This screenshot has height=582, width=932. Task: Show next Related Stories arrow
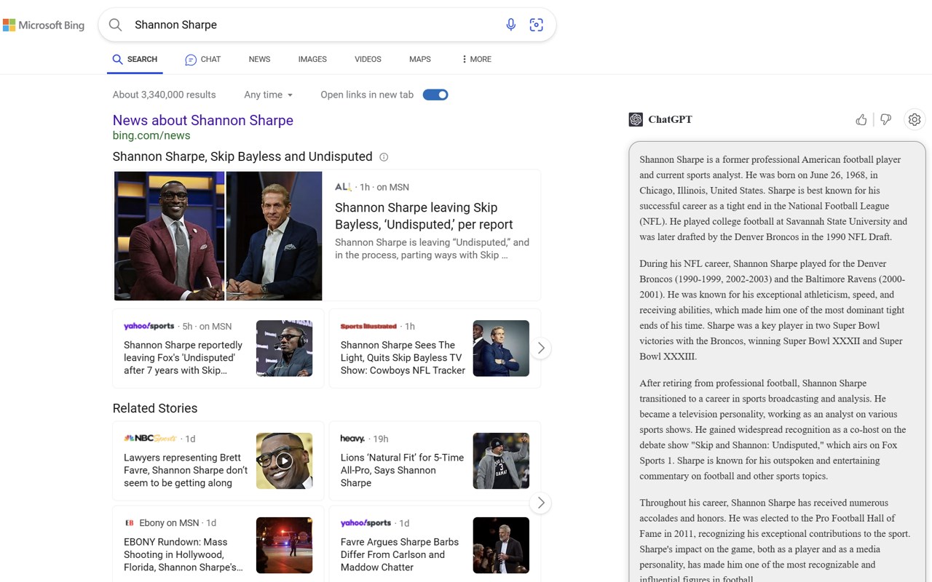coord(540,503)
